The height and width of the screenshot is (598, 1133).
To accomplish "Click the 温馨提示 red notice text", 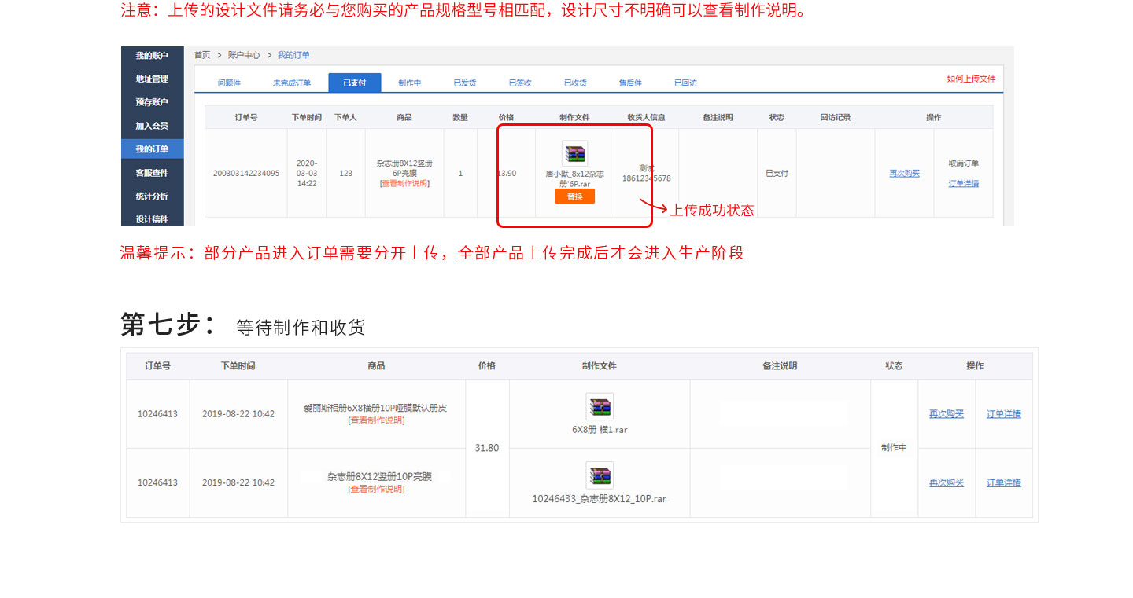I will coord(432,253).
